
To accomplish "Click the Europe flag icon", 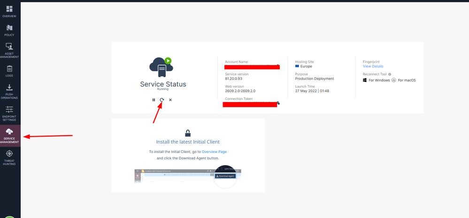I will click(297, 66).
